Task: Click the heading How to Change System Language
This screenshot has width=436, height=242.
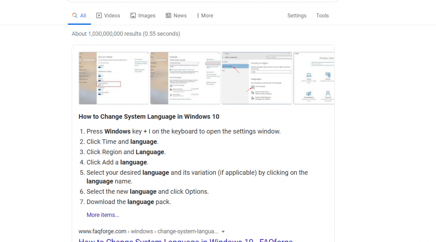Action: pos(149,116)
